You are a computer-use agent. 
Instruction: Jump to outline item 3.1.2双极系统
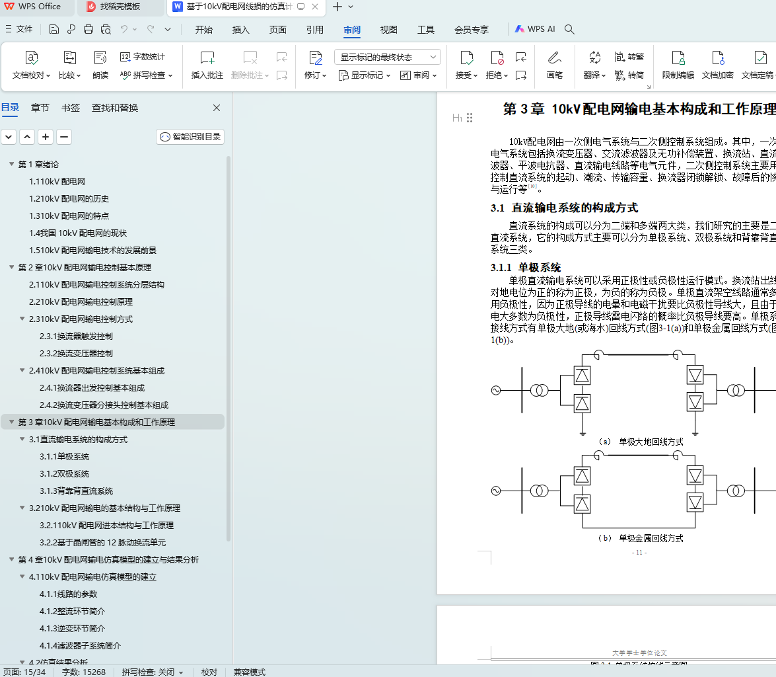(64, 474)
